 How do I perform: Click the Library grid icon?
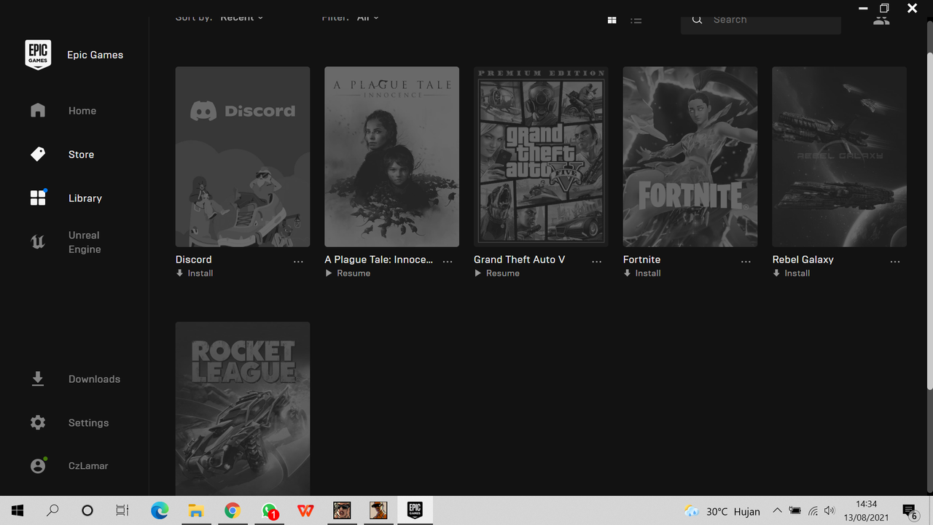coord(38,198)
